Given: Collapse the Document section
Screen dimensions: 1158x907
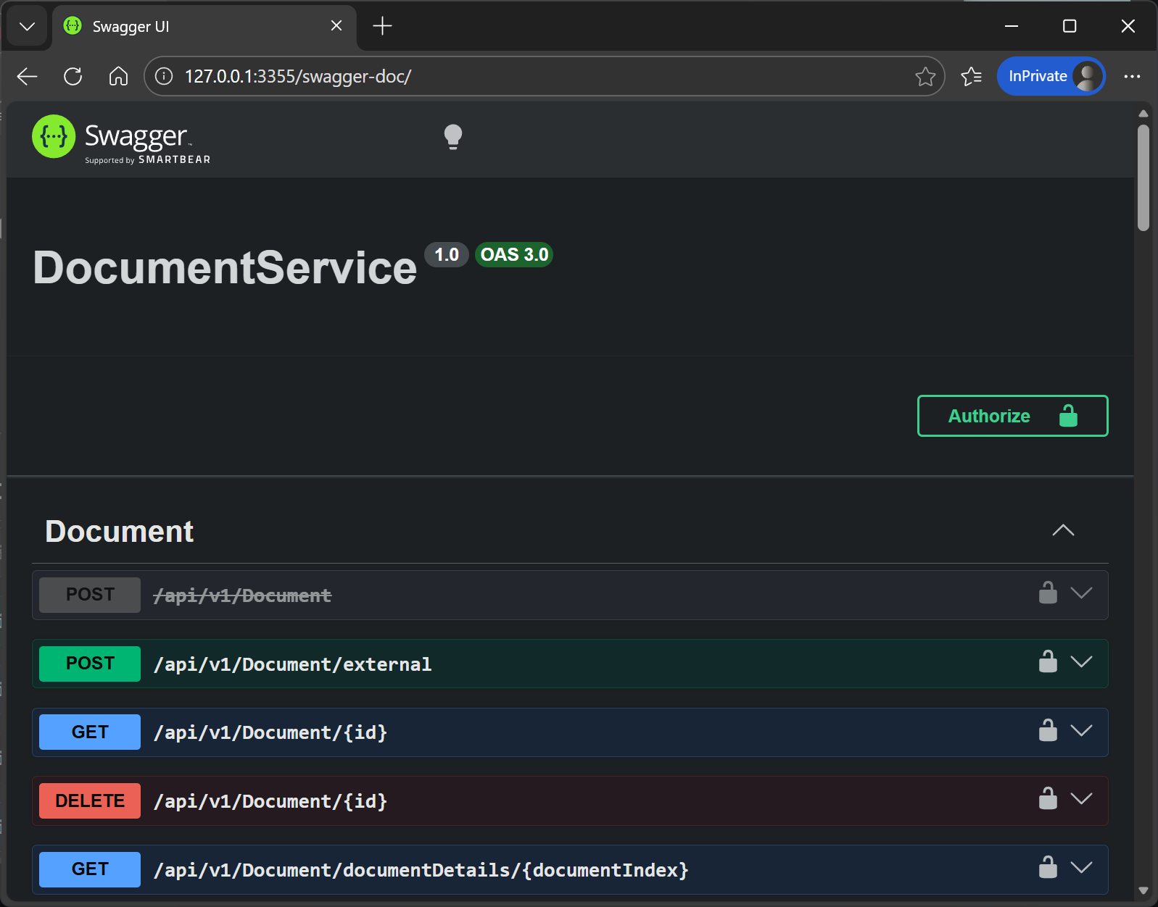Looking at the screenshot, I should point(1062,531).
